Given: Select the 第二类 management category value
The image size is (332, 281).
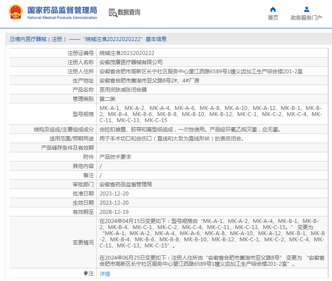Looking at the screenshot, I should [x=107, y=99].
